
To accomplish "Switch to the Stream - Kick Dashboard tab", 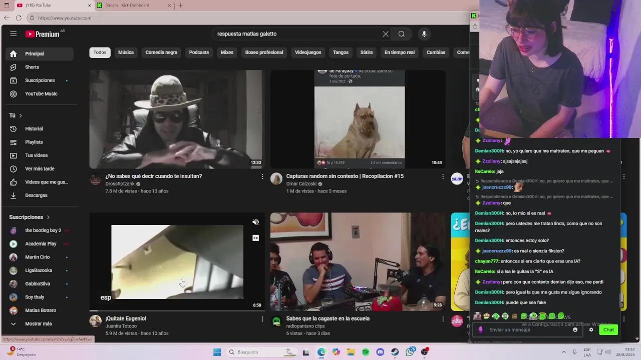I will click(x=134, y=5).
